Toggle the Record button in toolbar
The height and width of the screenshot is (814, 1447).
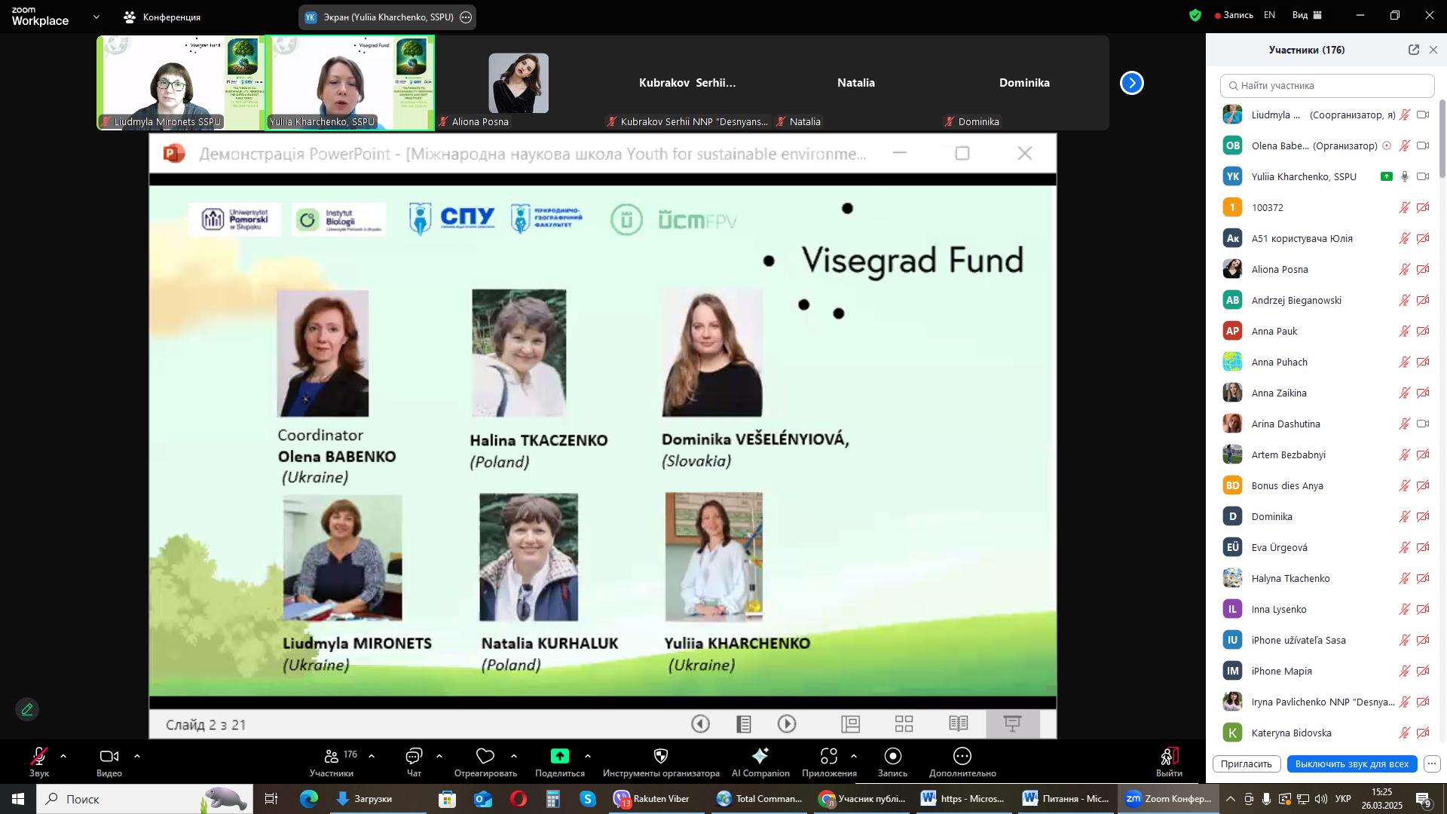892,757
